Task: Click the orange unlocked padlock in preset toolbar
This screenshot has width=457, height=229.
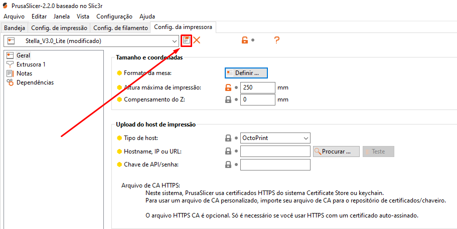Action: (x=245, y=40)
